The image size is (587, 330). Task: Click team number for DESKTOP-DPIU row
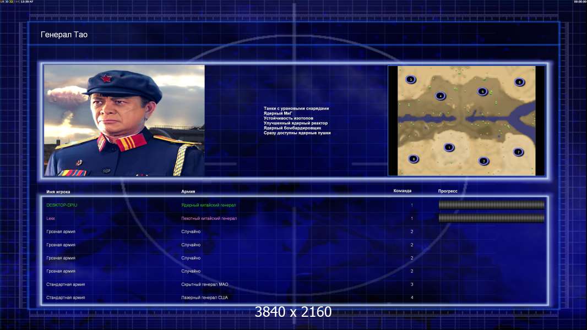(x=412, y=205)
